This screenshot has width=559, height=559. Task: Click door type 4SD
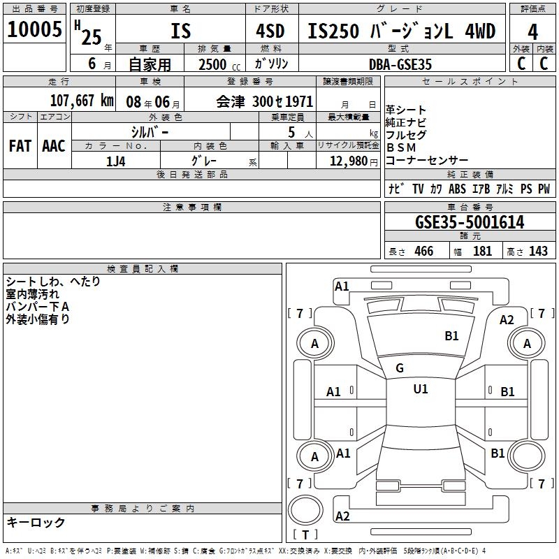tap(270, 31)
